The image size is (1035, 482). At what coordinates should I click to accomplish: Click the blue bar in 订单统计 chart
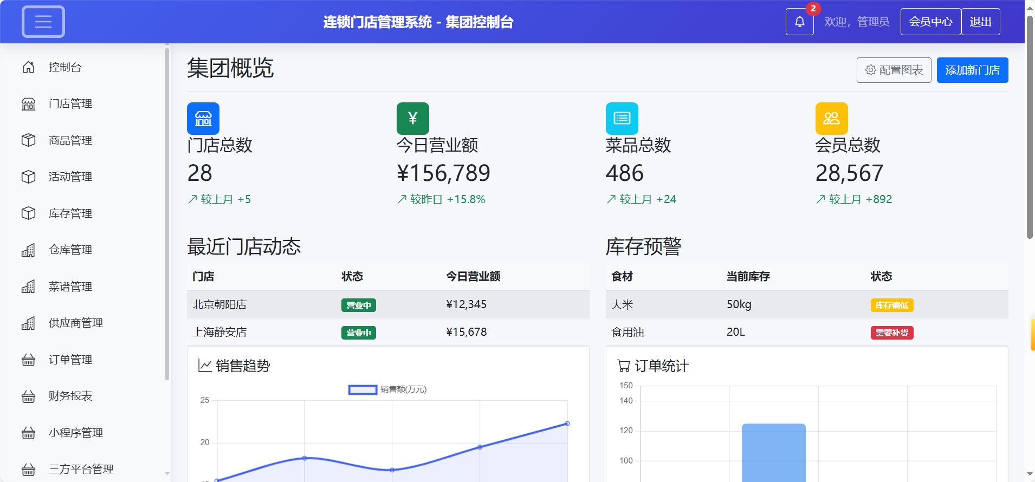pyautogui.click(x=773, y=452)
